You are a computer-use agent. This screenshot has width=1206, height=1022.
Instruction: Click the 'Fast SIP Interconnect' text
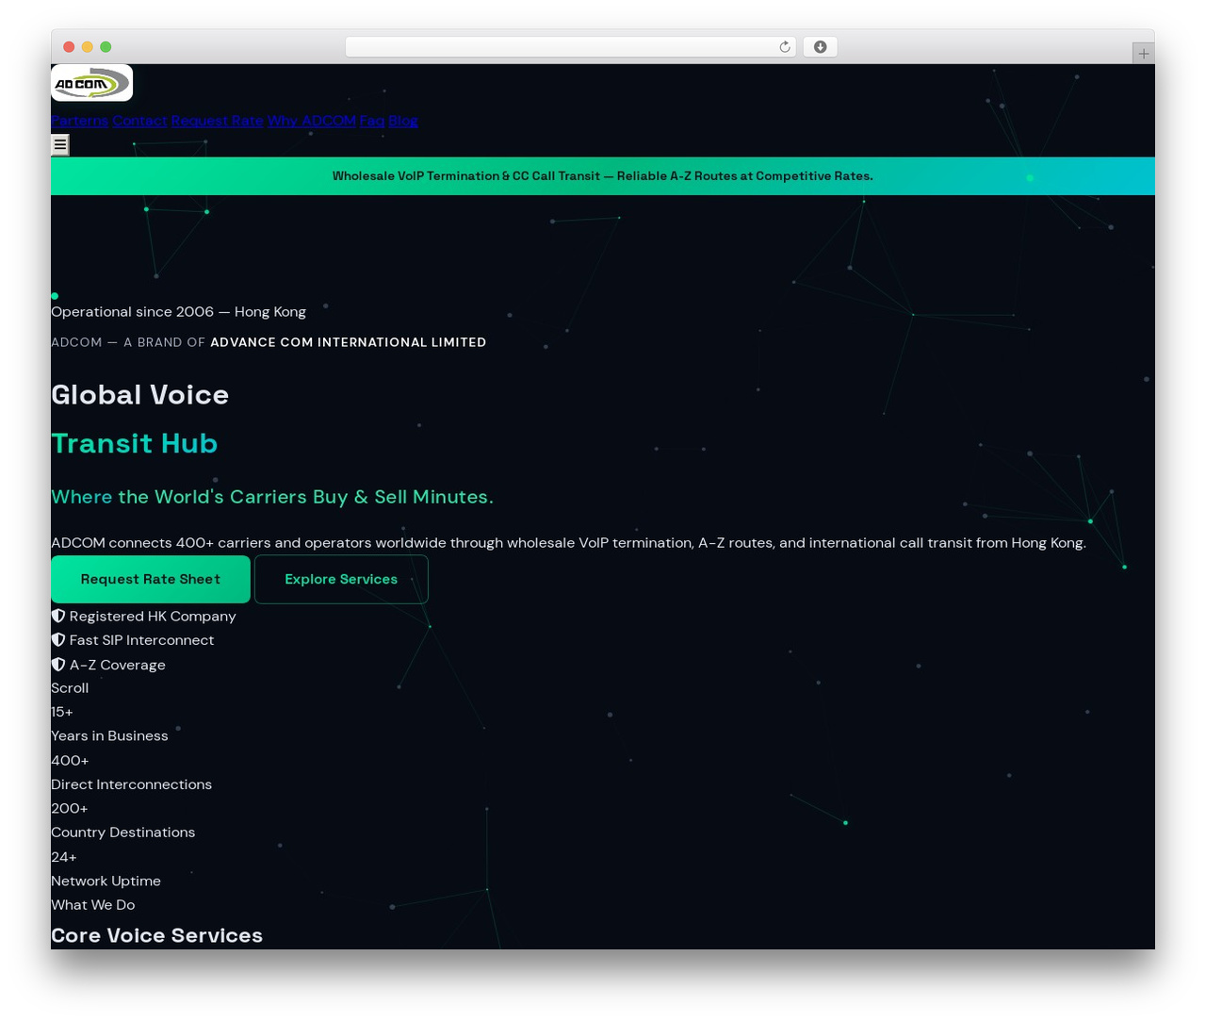point(141,640)
